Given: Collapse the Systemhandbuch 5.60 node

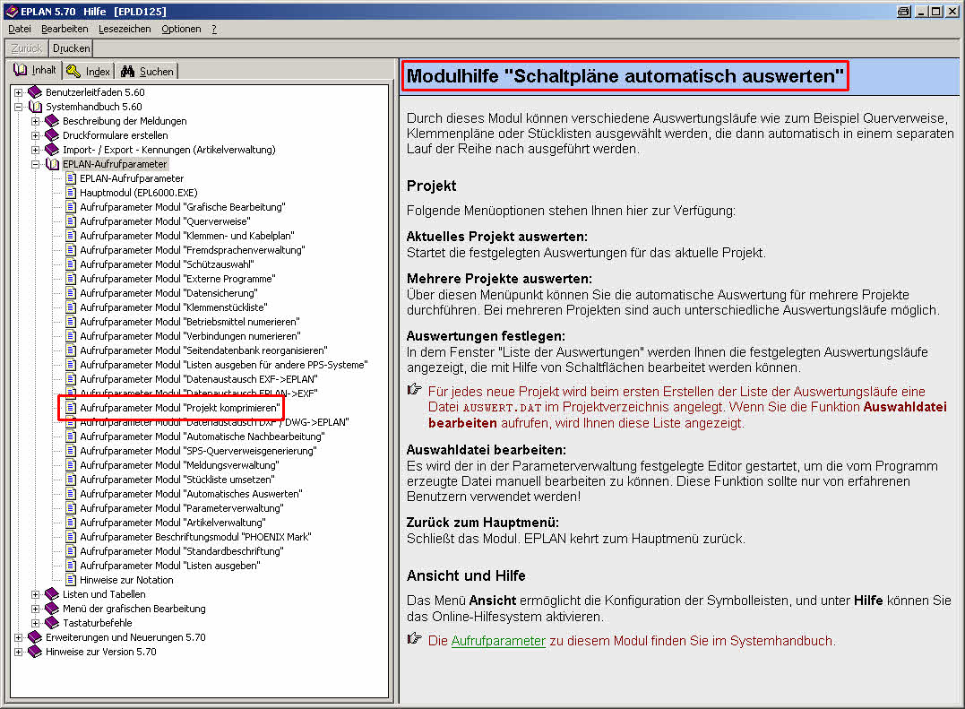Looking at the screenshot, I should coord(19,107).
